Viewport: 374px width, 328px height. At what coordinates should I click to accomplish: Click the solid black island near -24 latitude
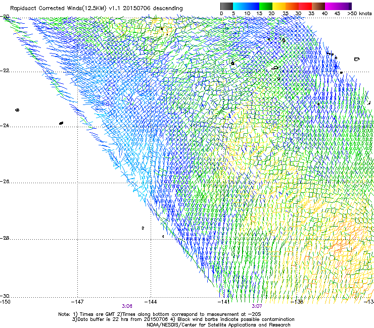[61, 123]
